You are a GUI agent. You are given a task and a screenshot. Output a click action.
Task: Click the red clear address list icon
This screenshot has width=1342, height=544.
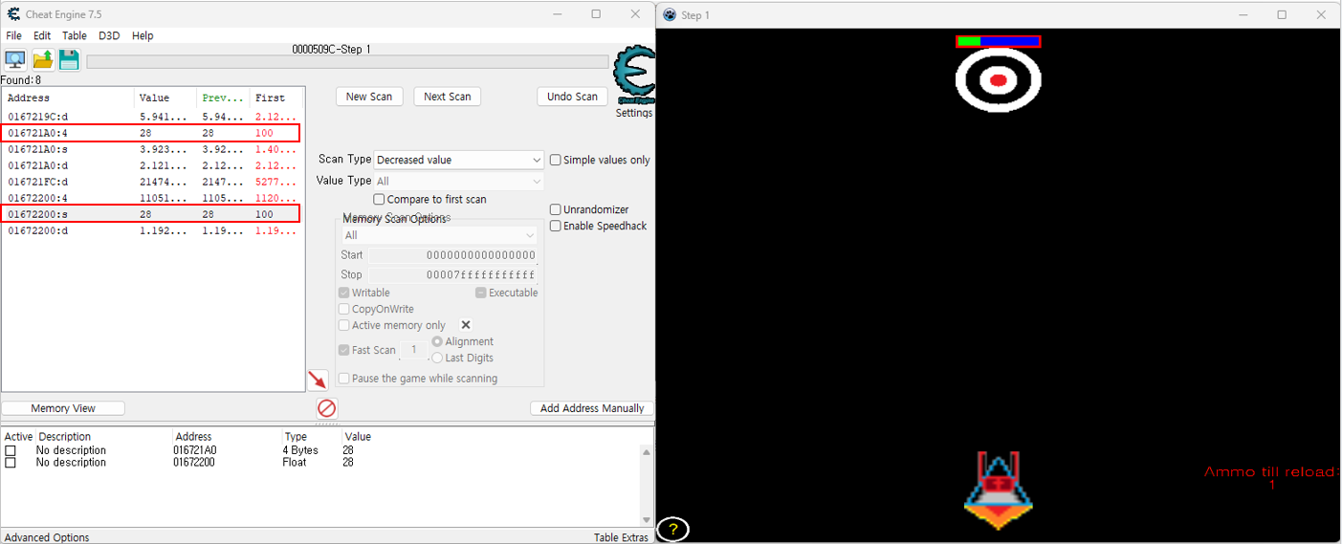click(327, 408)
